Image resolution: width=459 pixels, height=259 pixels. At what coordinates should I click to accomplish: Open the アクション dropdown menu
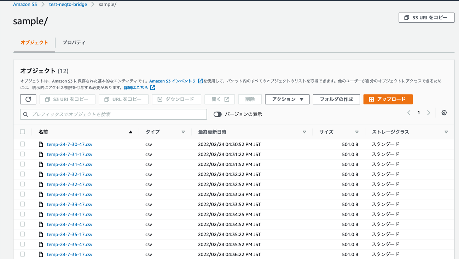(287, 99)
